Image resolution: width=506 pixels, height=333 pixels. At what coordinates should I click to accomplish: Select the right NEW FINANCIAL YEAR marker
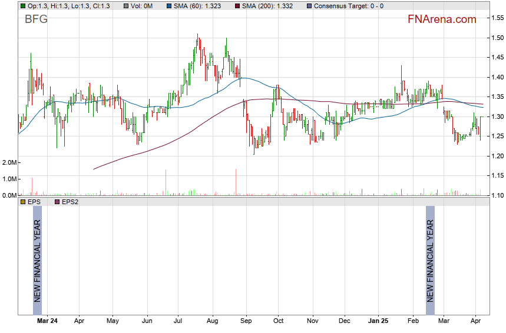point(430,261)
